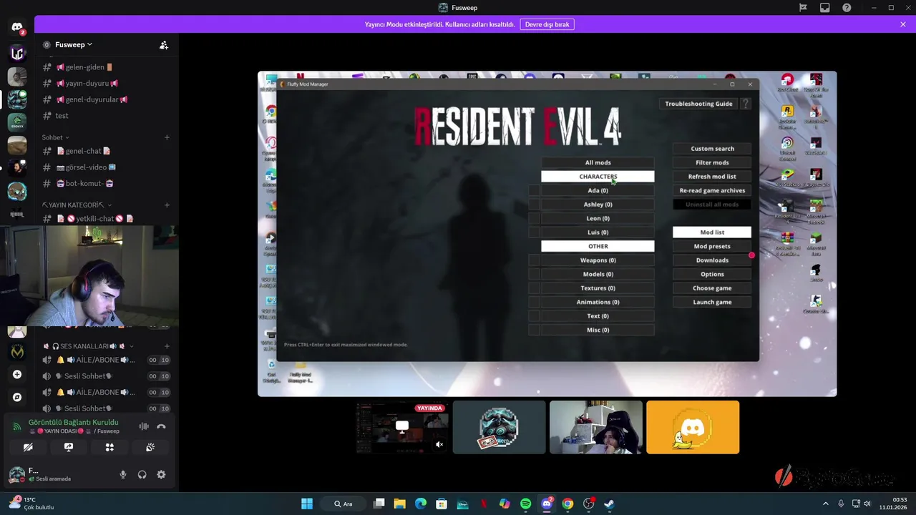Open the Troubleshooting Guide
916x515 pixels.
(x=698, y=104)
